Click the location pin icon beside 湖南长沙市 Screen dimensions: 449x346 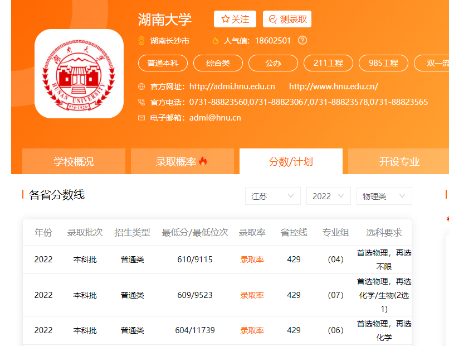[x=141, y=40]
